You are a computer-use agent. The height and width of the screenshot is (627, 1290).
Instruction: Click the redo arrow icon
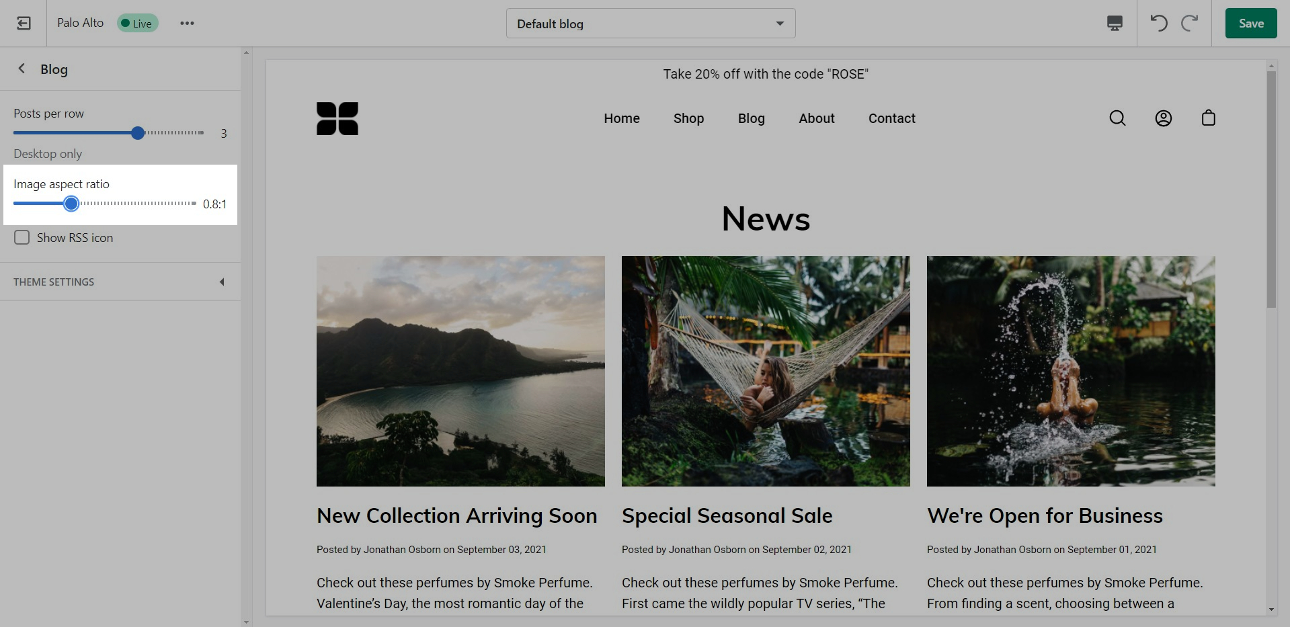[x=1189, y=24]
